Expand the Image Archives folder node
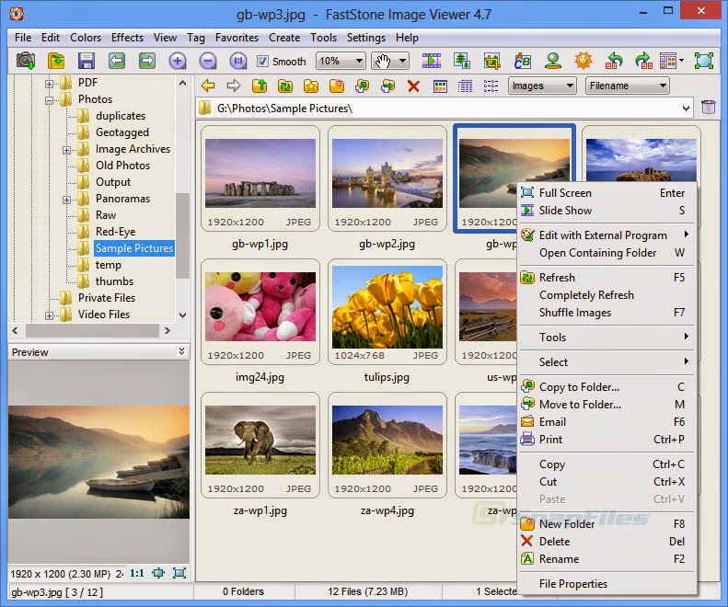 67,150
